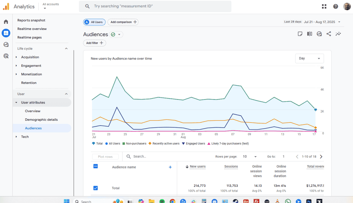Open the Insights sparkline icon
The image size is (353, 203).
point(339,34)
